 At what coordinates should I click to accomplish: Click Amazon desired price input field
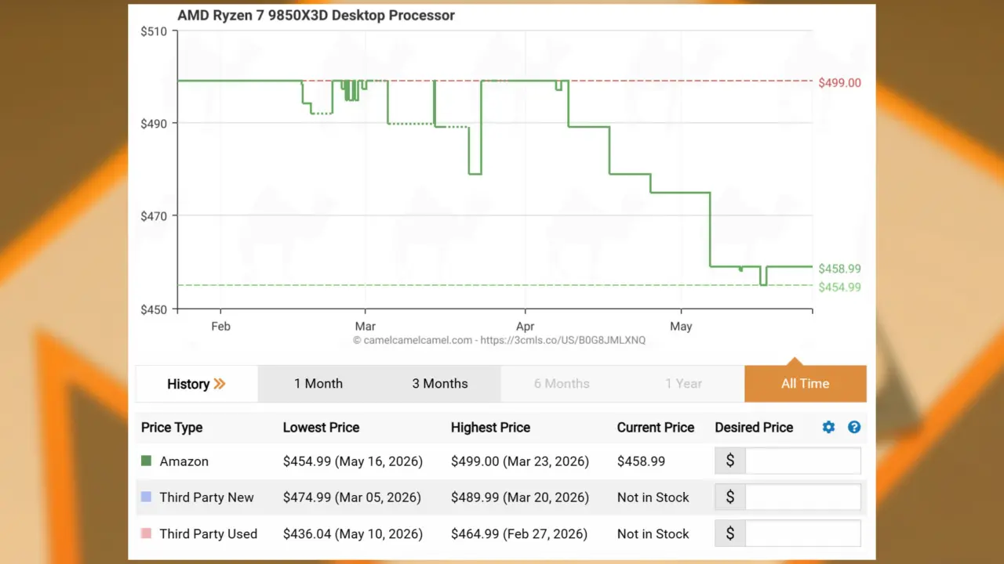tap(803, 461)
